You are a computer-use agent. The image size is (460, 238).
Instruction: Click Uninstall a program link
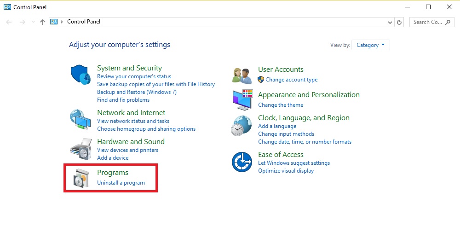[121, 183]
